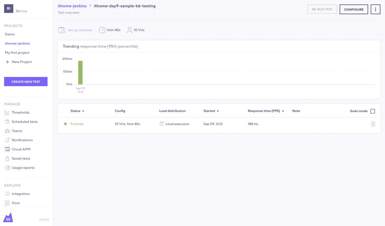Open the Teams page

(17, 131)
